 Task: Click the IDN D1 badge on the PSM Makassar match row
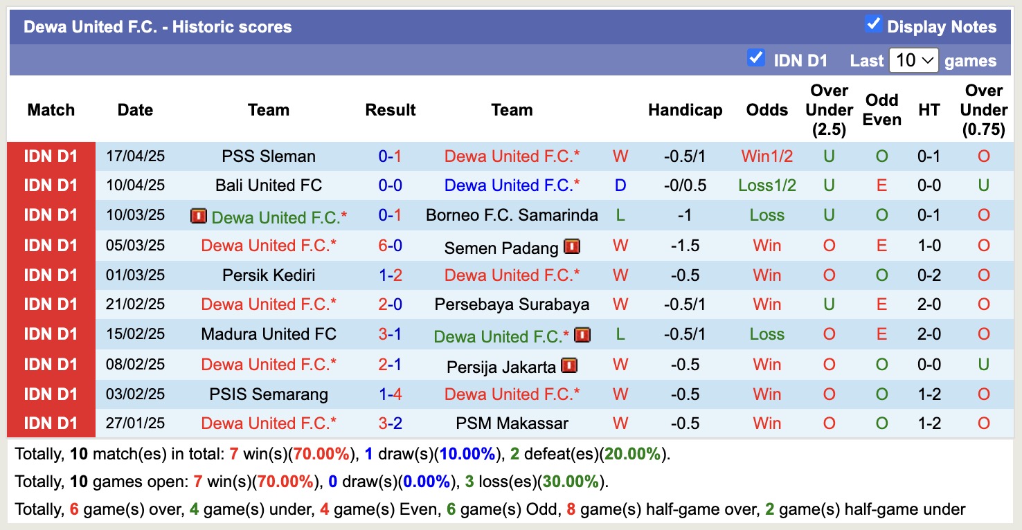pyautogui.click(x=51, y=423)
